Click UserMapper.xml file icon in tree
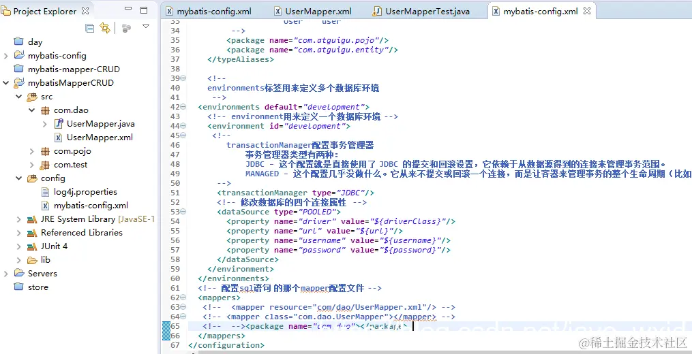The width and height of the screenshot is (692, 354). (x=58, y=137)
